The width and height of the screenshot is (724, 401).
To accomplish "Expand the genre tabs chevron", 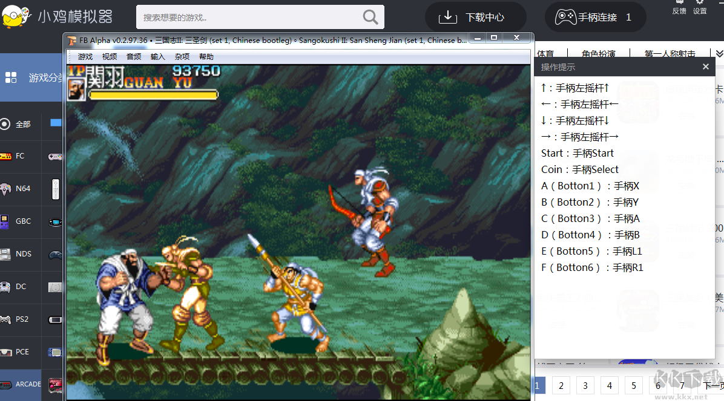I will [719, 54].
